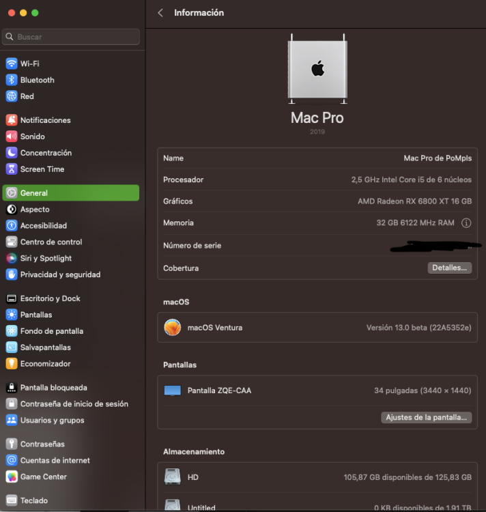The image size is (486, 512).
Task: Click the memory info circle icon
Action: (466, 223)
